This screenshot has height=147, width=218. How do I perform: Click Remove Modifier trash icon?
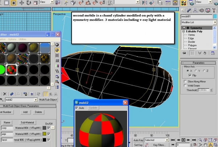click(x=205, y=53)
